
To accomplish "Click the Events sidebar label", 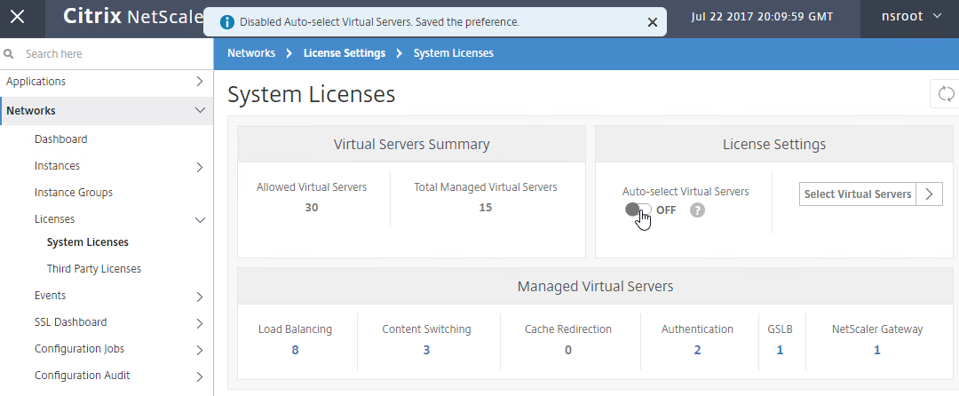I will click(50, 295).
